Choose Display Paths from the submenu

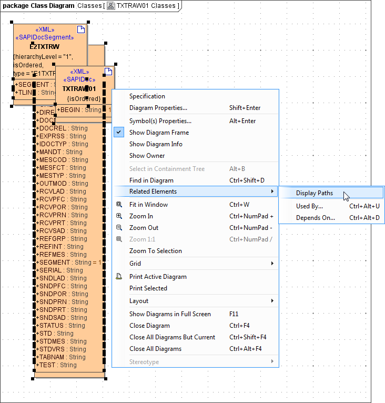[314, 193]
